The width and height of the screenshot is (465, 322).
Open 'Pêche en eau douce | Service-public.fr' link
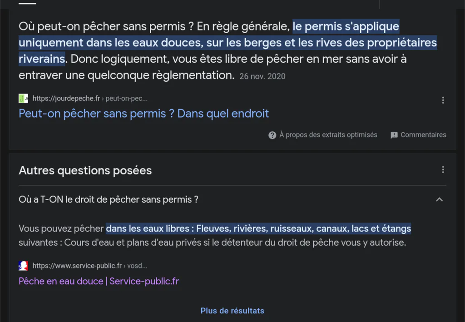click(99, 281)
